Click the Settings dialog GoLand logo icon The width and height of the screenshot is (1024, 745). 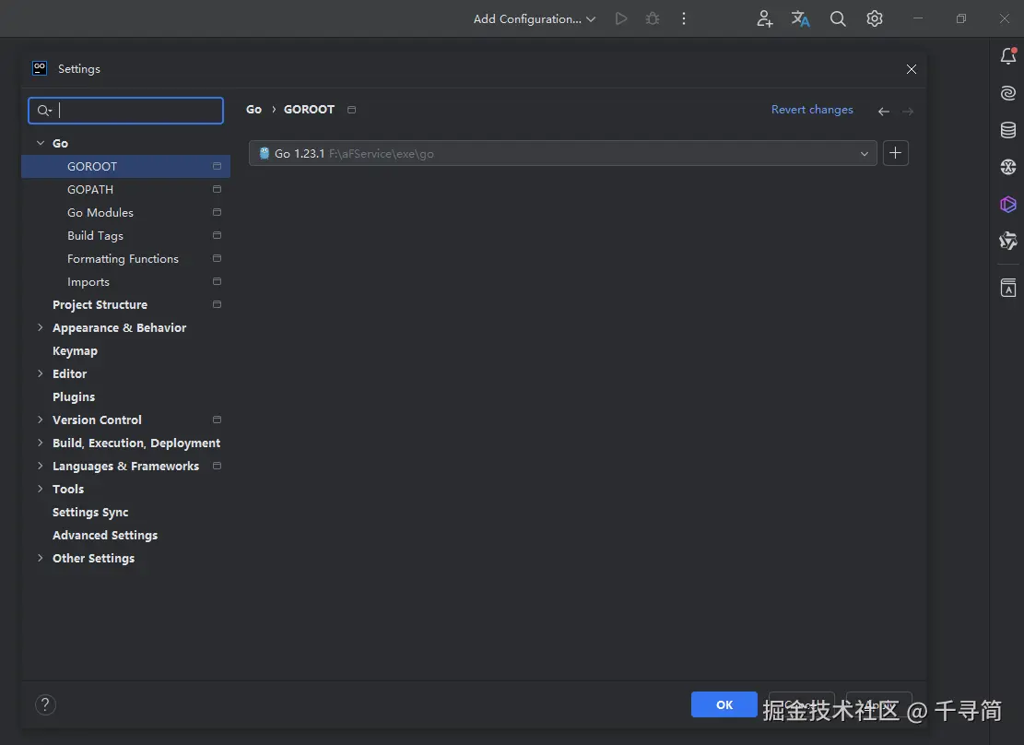coord(40,68)
